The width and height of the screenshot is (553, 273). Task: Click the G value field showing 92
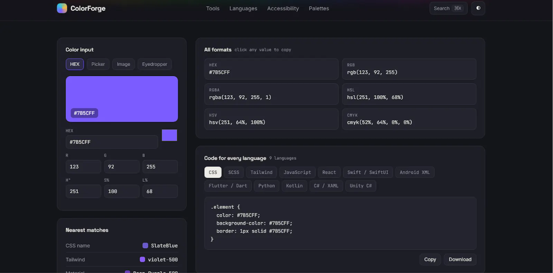click(122, 167)
